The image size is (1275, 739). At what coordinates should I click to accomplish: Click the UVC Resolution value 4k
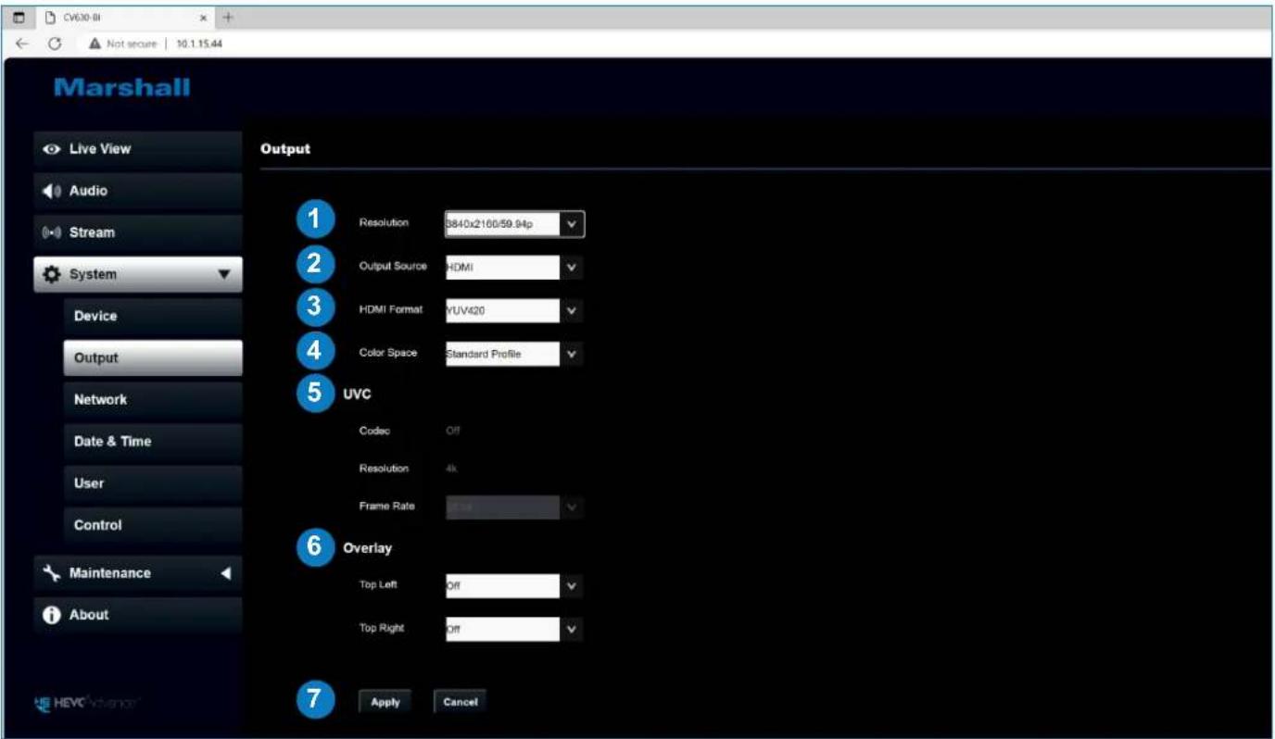[x=451, y=469]
